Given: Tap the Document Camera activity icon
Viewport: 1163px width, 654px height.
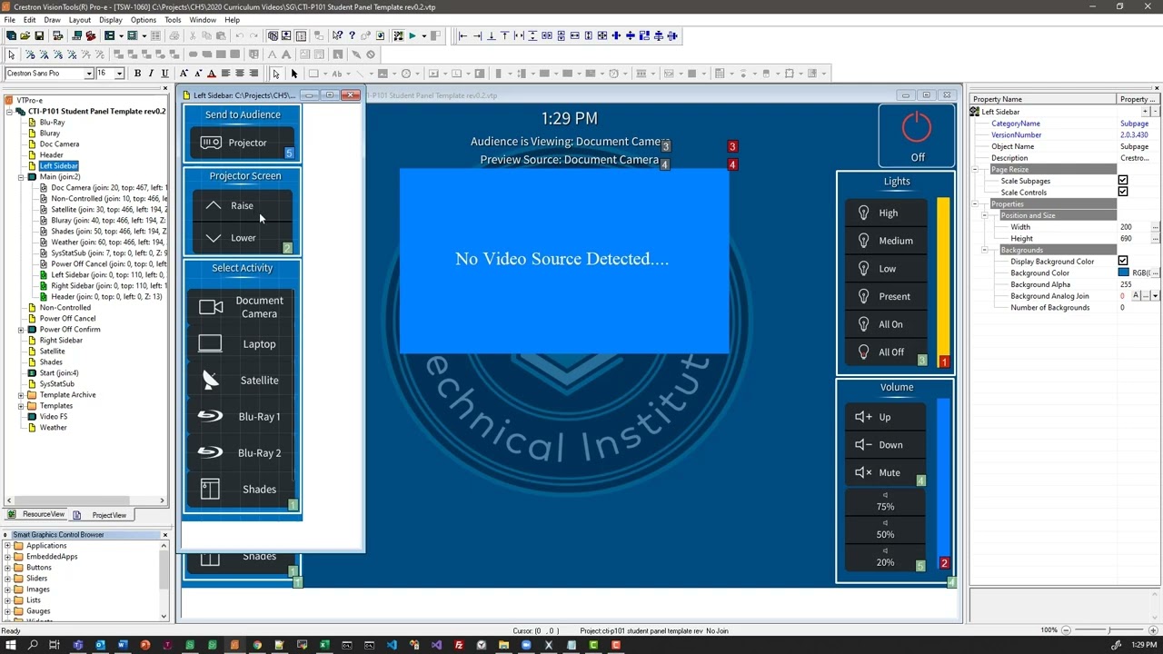Looking at the screenshot, I should click(x=211, y=307).
